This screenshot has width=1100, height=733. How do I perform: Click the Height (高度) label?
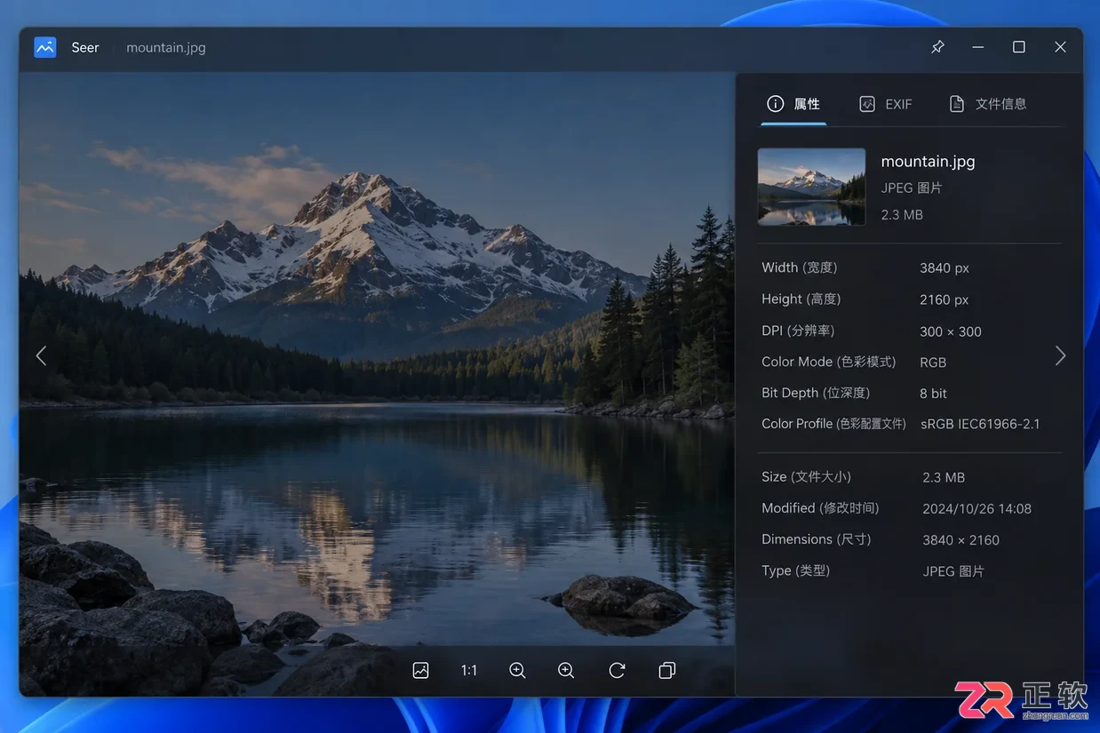[801, 299]
